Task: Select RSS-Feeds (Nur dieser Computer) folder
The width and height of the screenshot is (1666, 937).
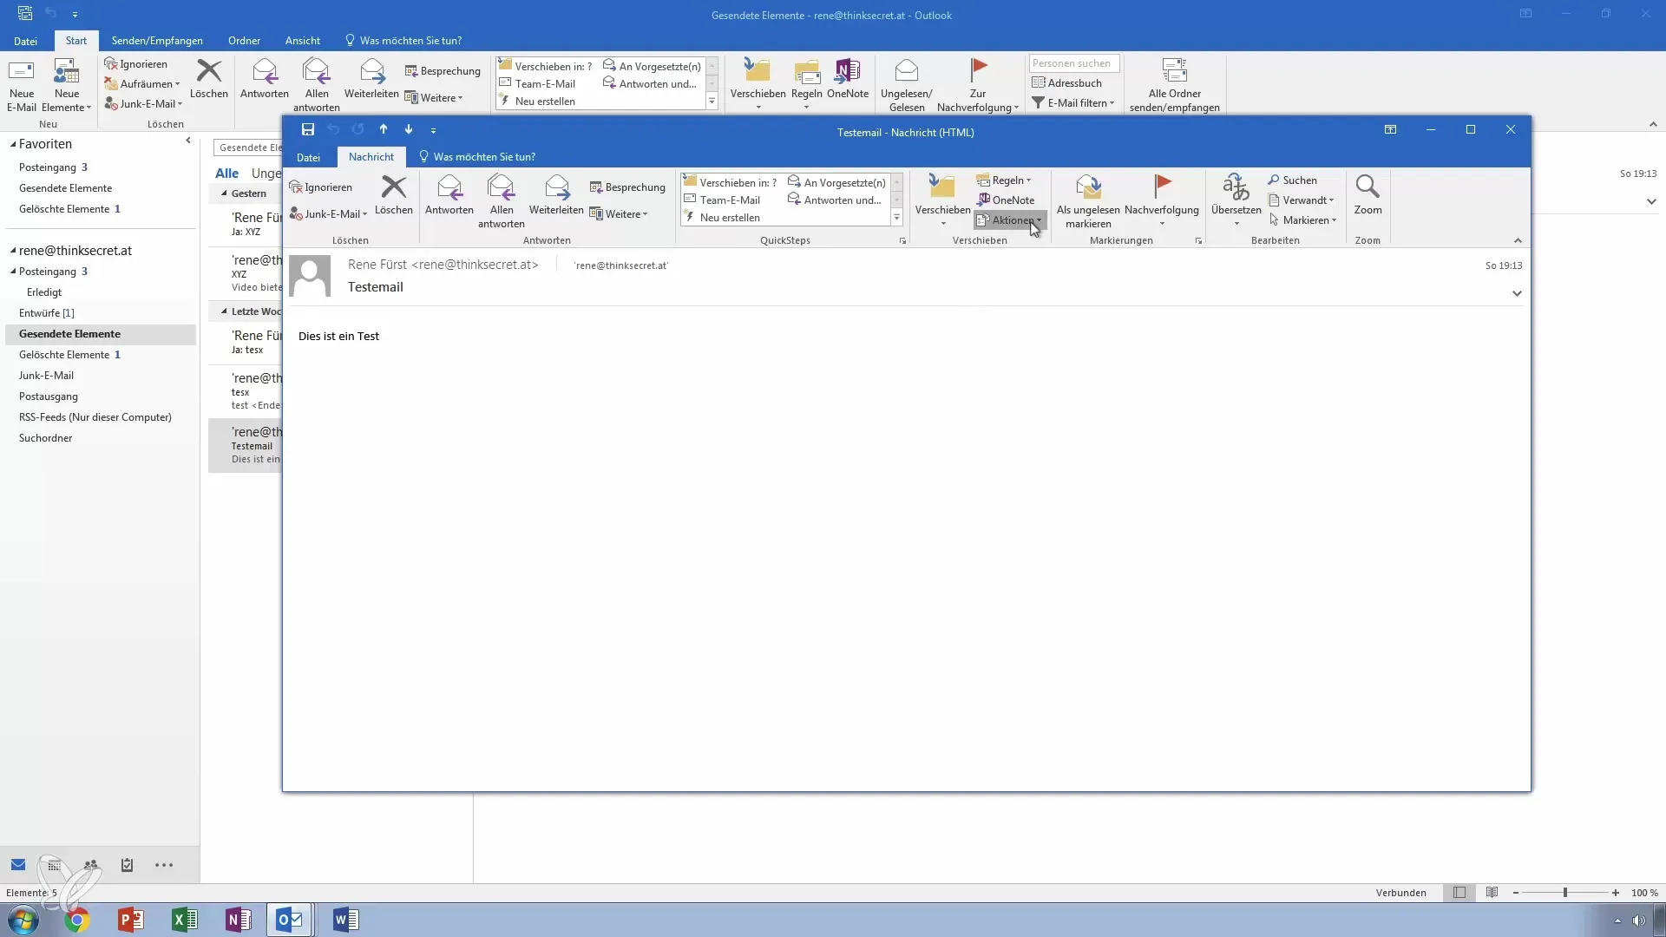Action: click(95, 417)
